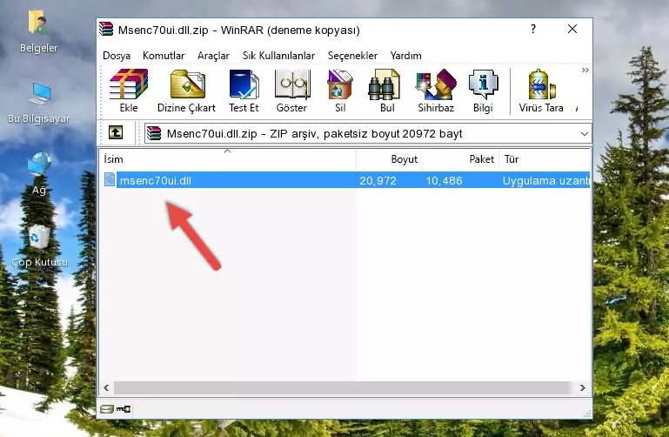Open the Komutlar menu
The image size is (669, 437).
coord(164,56)
